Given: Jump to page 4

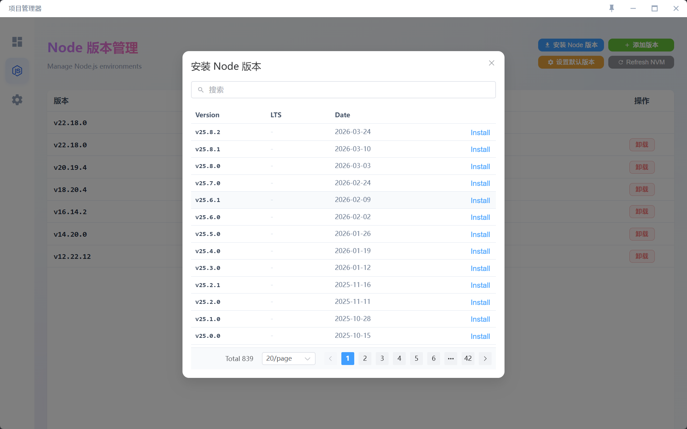Looking at the screenshot, I should pyautogui.click(x=399, y=359).
